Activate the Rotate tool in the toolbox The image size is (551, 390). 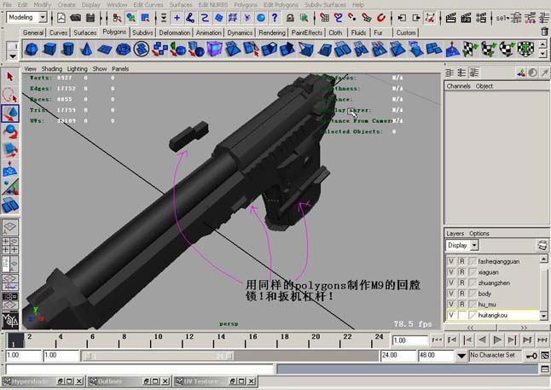(10, 131)
